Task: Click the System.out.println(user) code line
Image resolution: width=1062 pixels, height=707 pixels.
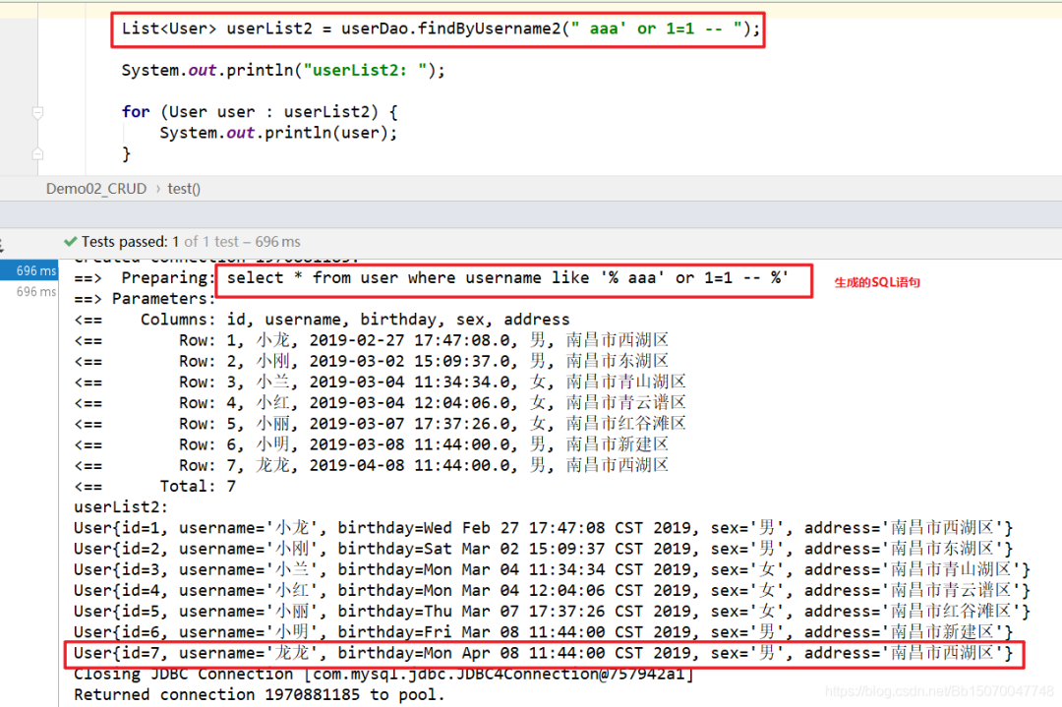Action: click(278, 134)
